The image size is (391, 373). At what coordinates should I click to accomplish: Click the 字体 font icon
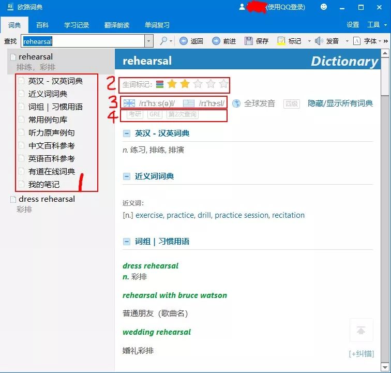[357, 41]
